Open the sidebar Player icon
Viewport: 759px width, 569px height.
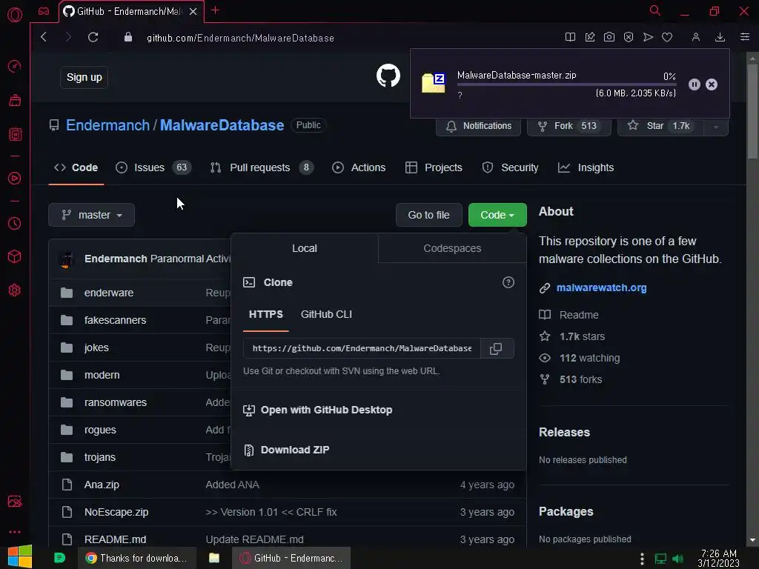(15, 179)
